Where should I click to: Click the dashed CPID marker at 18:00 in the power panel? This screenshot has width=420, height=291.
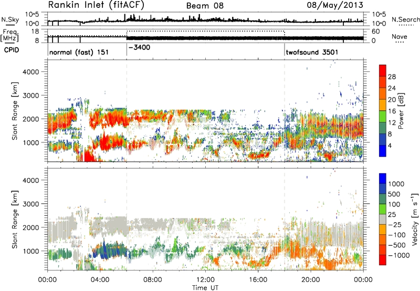tap(285, 111)
